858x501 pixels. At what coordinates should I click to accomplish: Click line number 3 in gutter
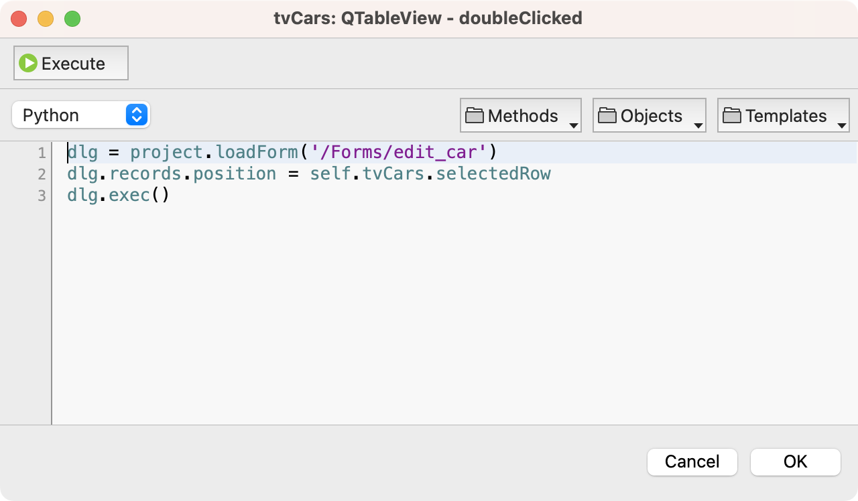(x=42, y=196)
